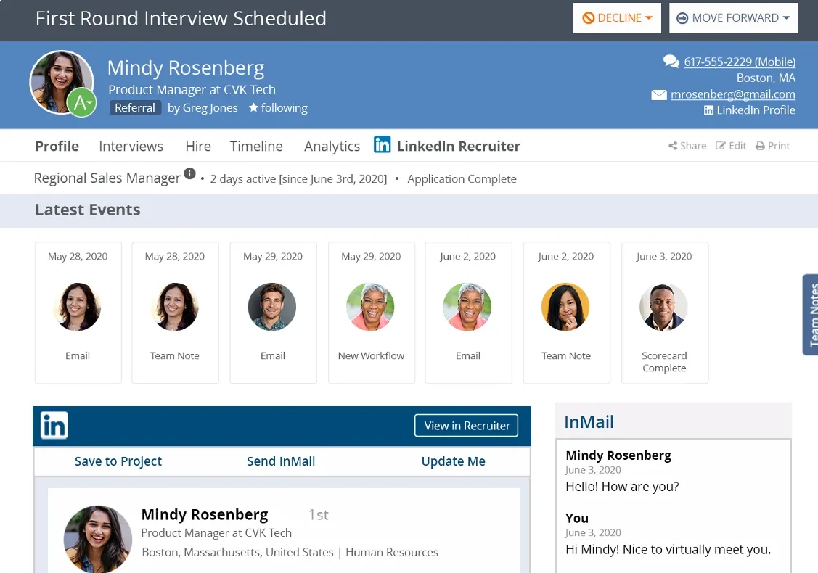Click the Send InMail link
The width and height of the screenshot is (818, 573).
click(x=281, y=461)
